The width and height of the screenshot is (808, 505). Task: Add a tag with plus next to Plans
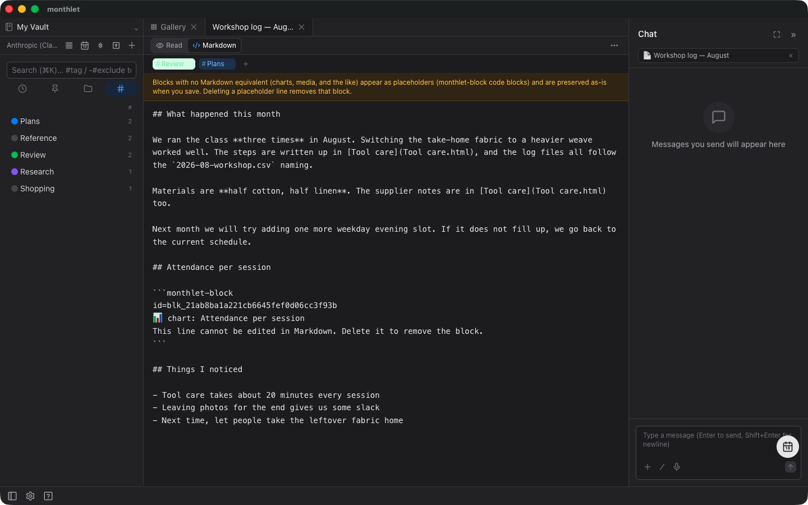pos(246,64)
